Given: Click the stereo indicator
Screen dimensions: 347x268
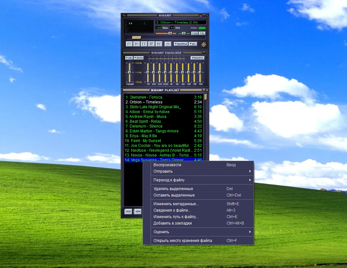Looking at the screenshot, I should point(202,28).
